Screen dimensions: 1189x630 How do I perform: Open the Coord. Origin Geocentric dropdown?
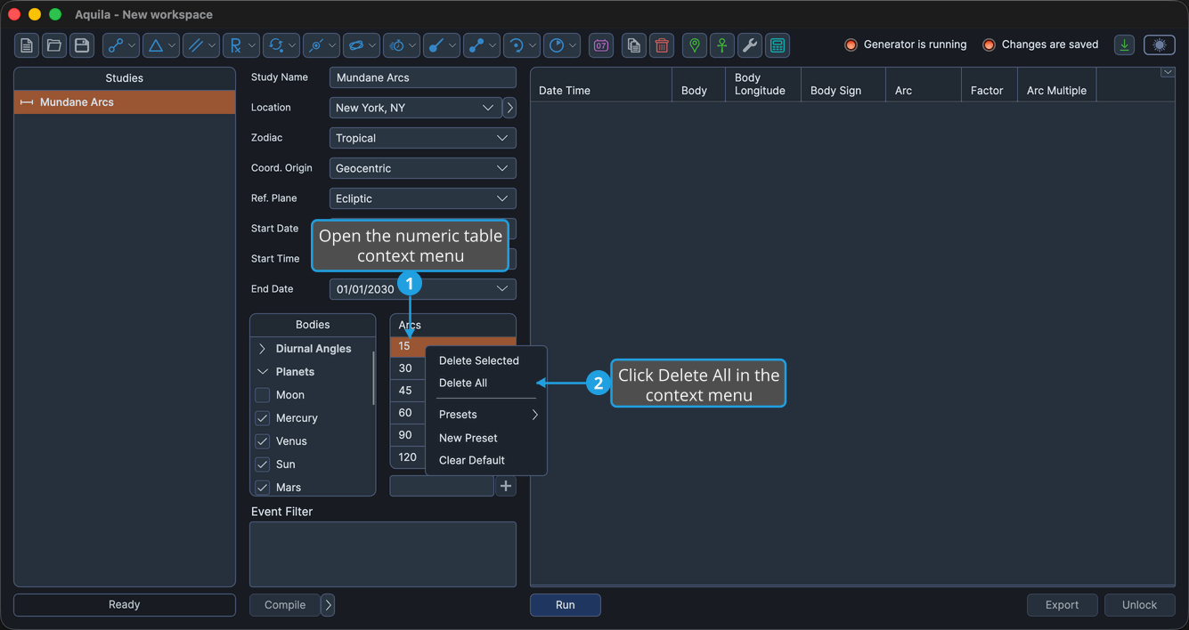423,168
